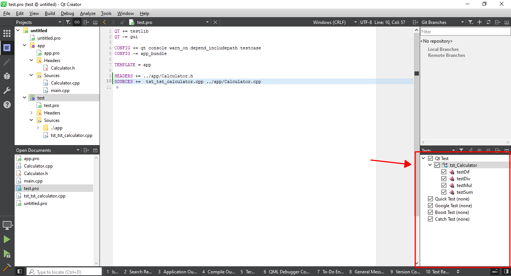This screenshot has width=511, height=276.
Task: Collapse the untitled project tree node
Action: 18,30
